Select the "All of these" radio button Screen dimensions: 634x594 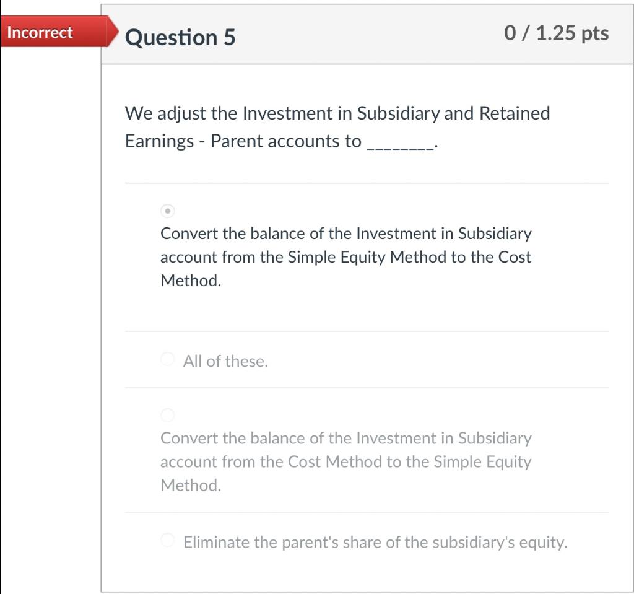pyautogui.click(x=167, y=359)
